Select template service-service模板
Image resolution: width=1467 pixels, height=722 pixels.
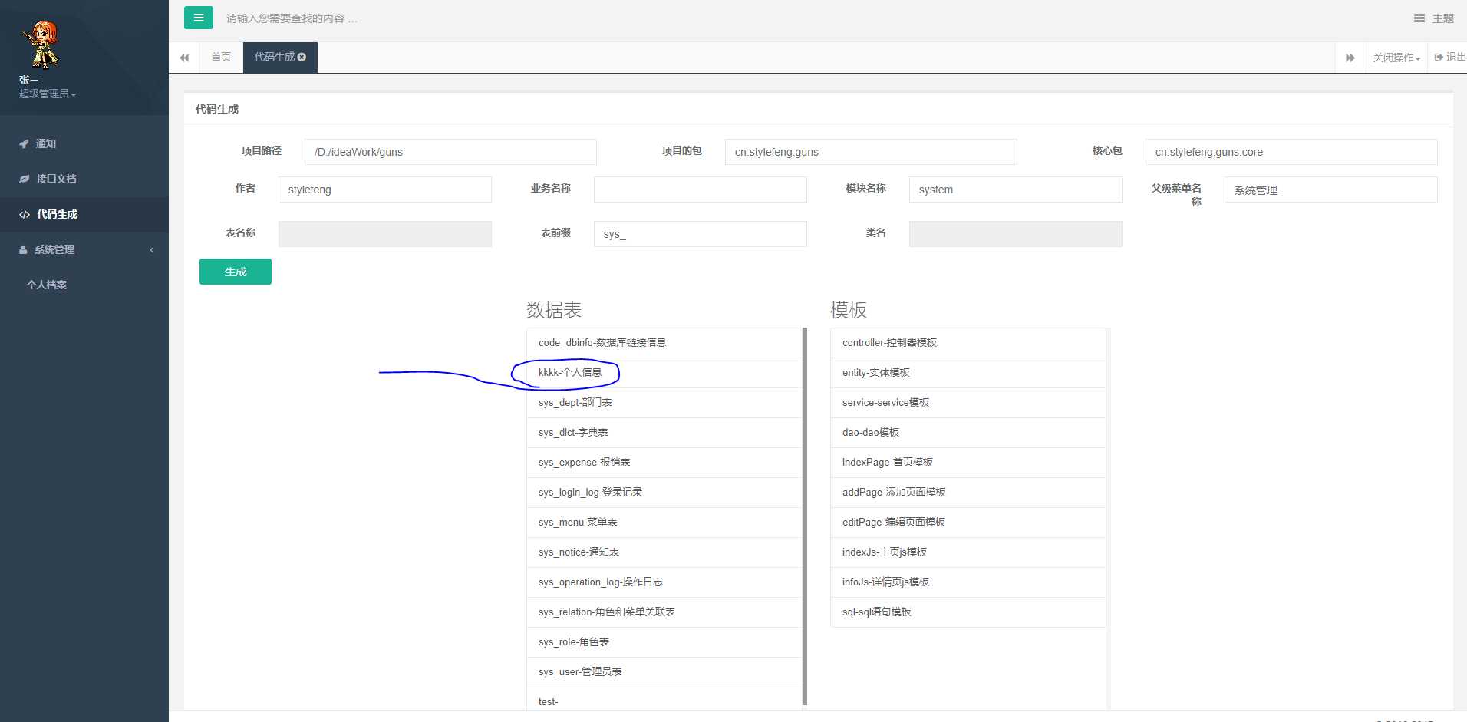pos(968,403)
